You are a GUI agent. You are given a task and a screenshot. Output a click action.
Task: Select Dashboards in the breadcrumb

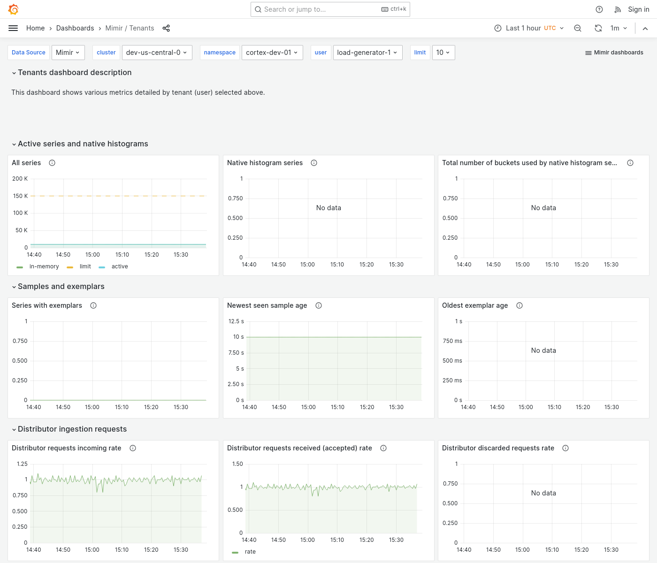75,28
